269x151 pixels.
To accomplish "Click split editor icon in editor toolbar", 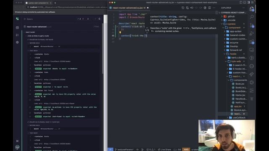I will pyautogui.click(x=209, y=8).
